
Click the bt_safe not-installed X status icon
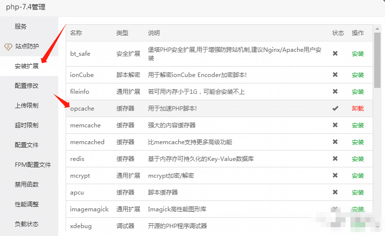click(x=335, y=53)
